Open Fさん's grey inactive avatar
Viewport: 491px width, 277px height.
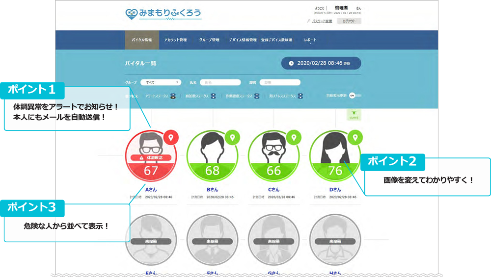tap(212, 240)
